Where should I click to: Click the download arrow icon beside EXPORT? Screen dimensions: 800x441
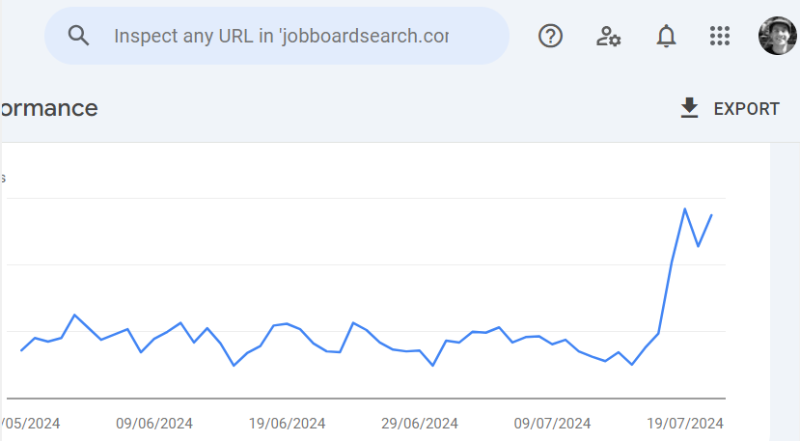(x=689, y=108)
